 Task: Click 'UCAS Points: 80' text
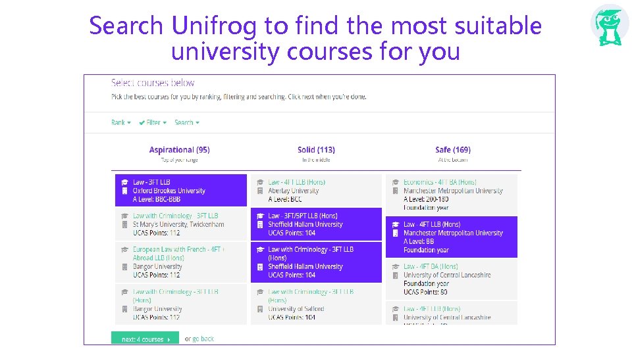point(425,292)
